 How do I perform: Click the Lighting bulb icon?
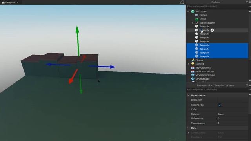193,64
